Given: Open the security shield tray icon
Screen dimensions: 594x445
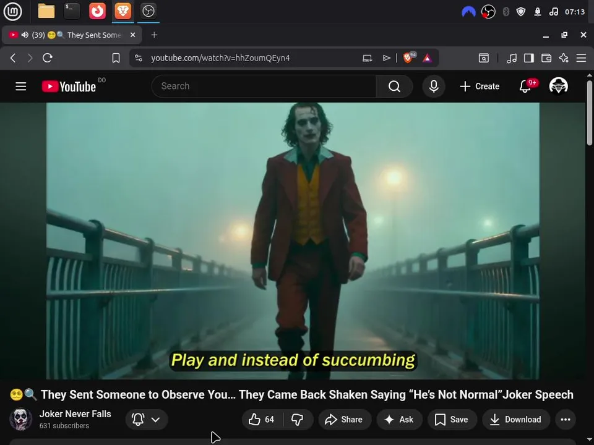Looking at the screenshot, I should (521, 12).
